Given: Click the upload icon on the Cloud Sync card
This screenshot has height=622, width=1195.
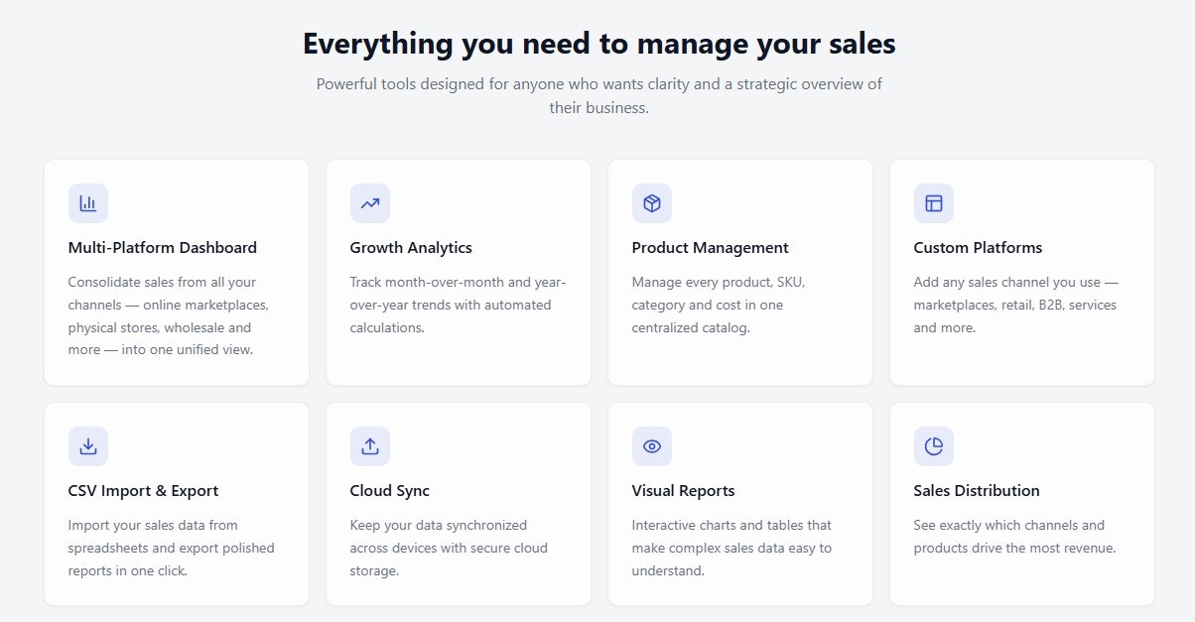Looking at the screenshot, I should tap(369, 445).
